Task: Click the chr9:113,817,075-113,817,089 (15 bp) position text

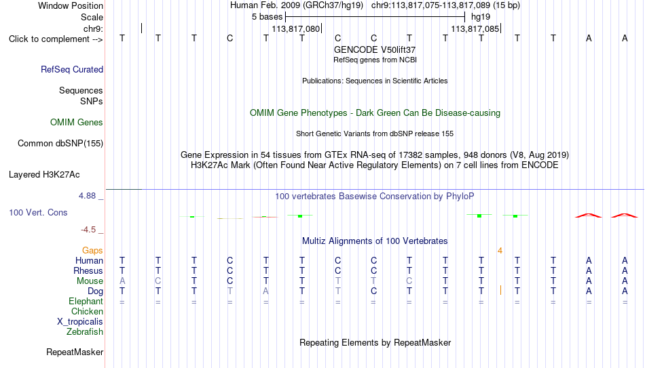Action: [445, 5]
